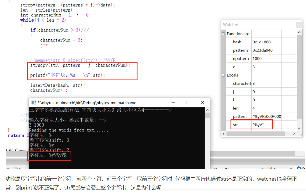The image size is (306, 193).
Task: Click the int characterNum declaration line
Action: point(55,15)
